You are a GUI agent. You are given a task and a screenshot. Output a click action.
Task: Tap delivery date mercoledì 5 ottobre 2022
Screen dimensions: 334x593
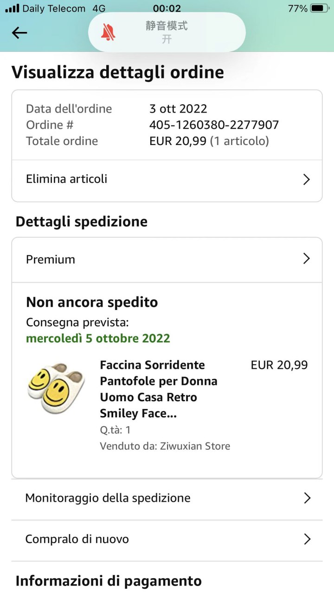[x=98, y=338]
